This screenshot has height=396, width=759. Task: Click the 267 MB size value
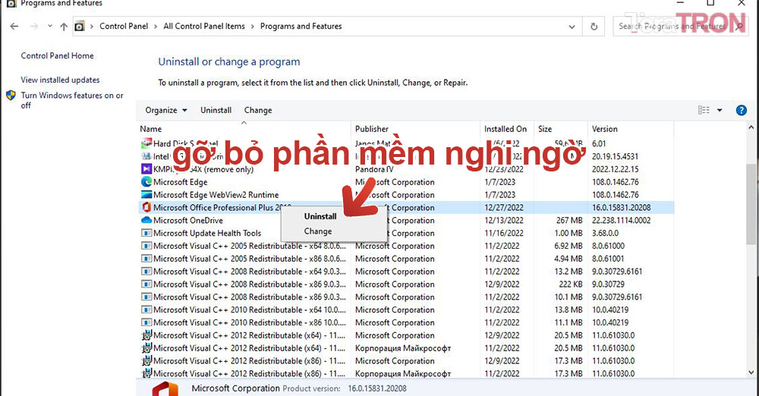pyautogui.click(x=569, y=220)
